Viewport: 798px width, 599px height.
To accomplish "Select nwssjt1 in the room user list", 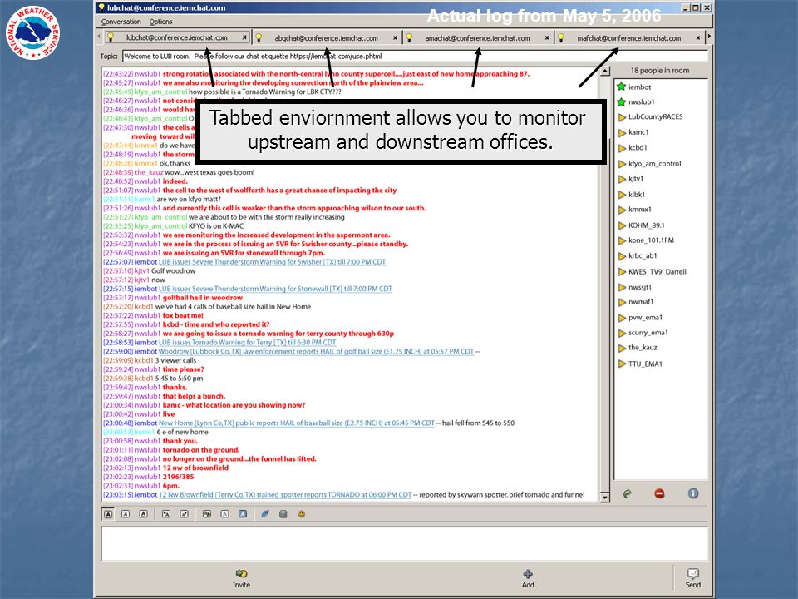I will [x=640, y=287].
